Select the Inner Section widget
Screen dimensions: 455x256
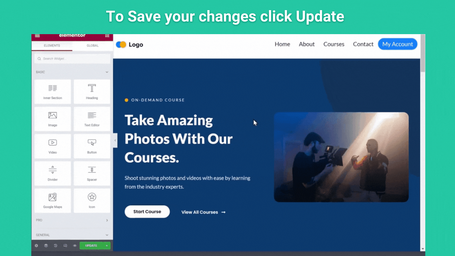coord(52,91)
